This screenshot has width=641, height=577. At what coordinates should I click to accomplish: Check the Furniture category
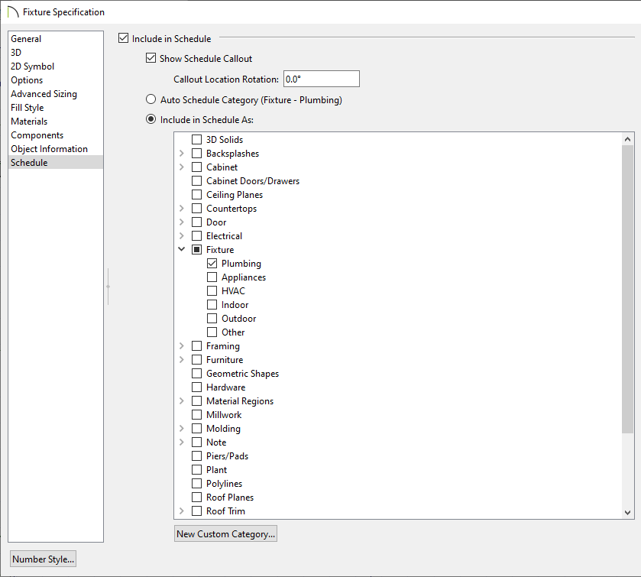[x=196, y=360]
